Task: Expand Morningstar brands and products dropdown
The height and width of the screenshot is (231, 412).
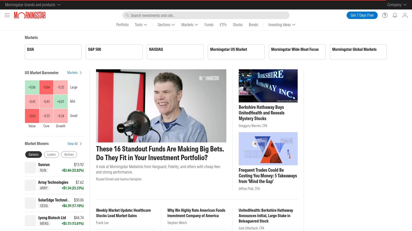Action: tap(33, 5)
